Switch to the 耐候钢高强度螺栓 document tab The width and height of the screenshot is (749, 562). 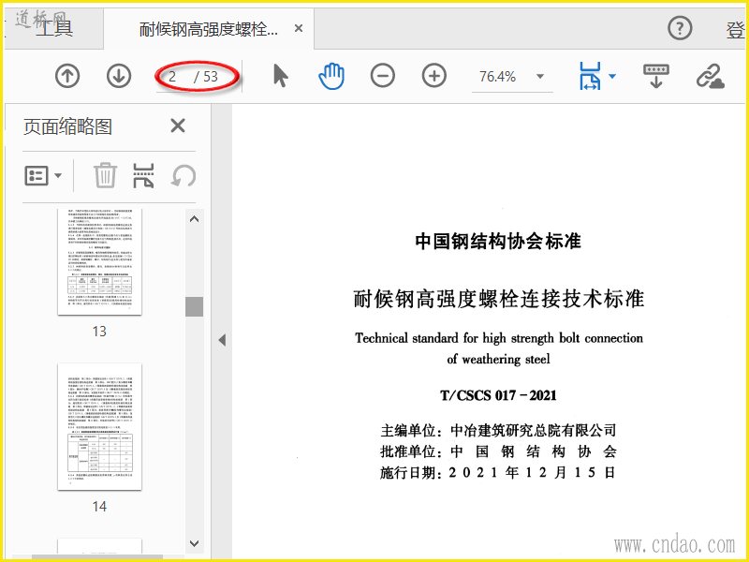pyautogui.click(x=208, y=29)
